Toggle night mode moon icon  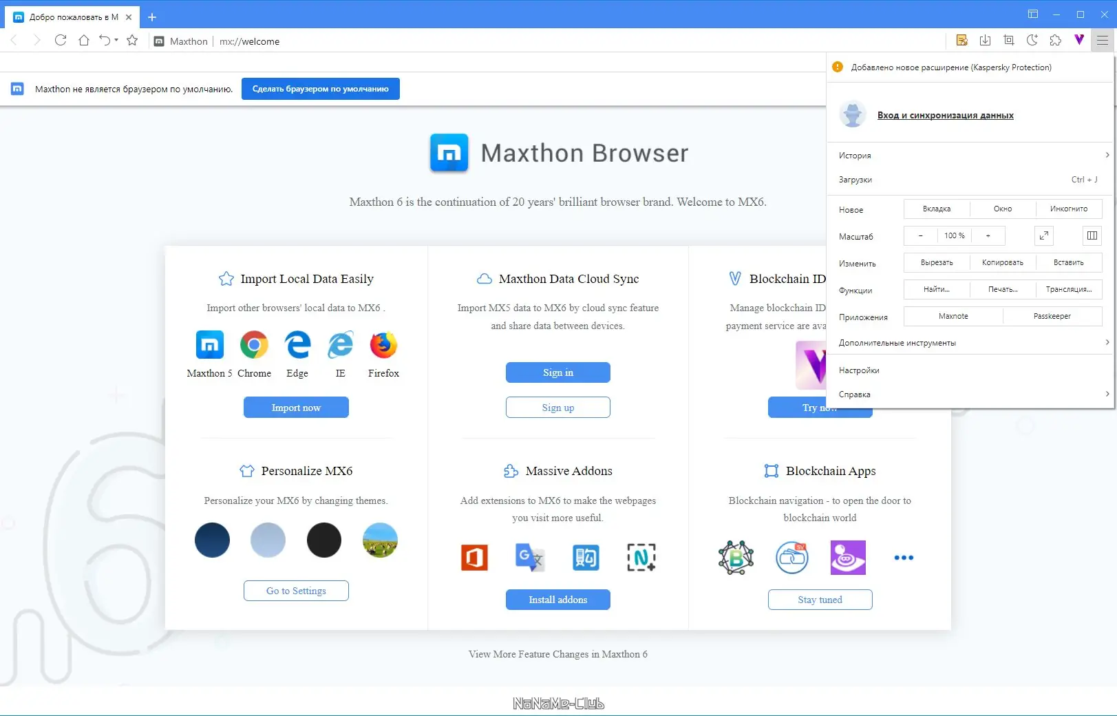pyautogui.click(x=1032, y=41)
